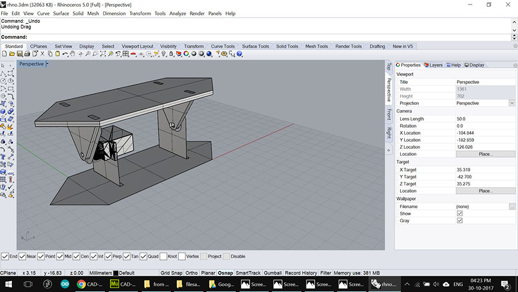Uncheck the Near osnap checkbox

pos(22,256)
